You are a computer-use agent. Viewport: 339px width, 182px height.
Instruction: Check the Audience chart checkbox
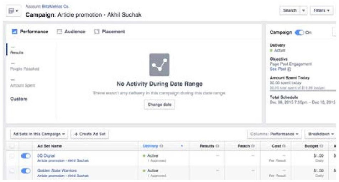(60, 32)
